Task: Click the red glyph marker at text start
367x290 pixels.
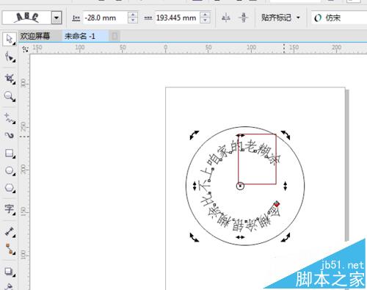Action: 277,204
